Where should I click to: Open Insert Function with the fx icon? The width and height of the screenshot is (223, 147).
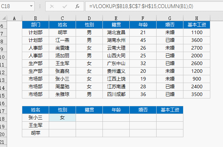(x=77, y=6)
